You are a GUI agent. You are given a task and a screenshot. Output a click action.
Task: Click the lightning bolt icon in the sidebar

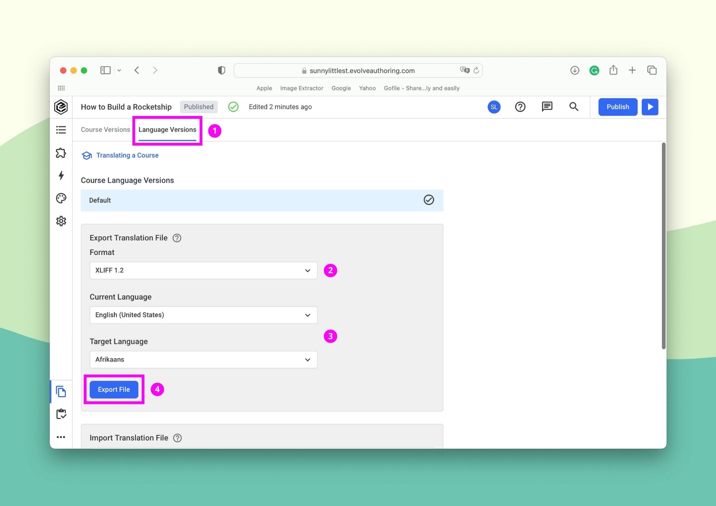[61, 175]
